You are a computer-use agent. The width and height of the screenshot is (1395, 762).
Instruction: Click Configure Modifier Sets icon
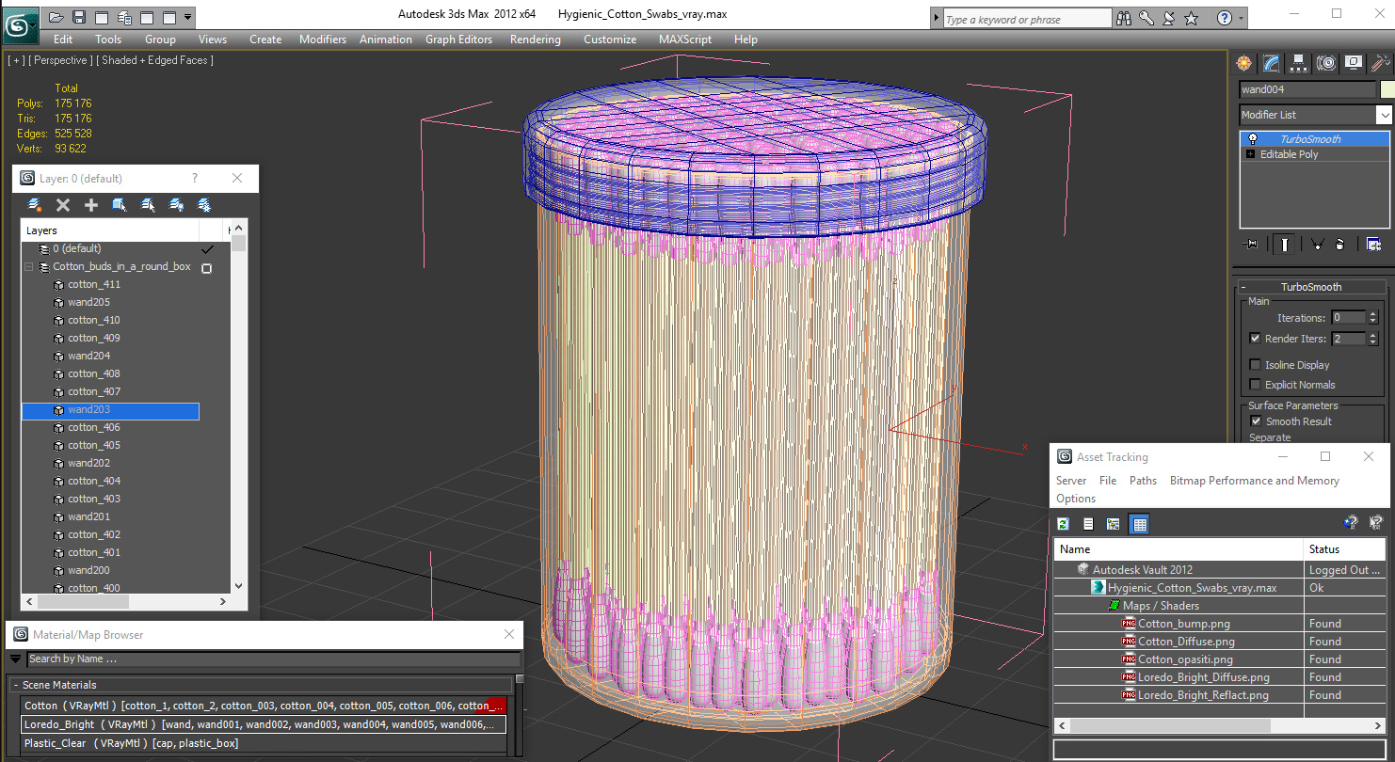click(1373, 245)
